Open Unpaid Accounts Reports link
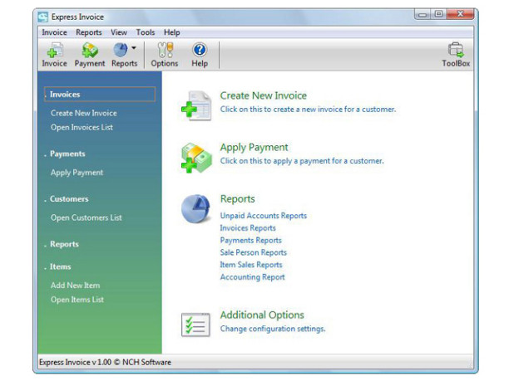The image size is (509, 381). tap(264, 216)
